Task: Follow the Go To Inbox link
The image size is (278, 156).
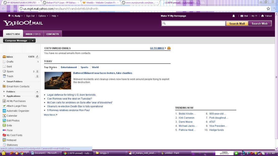Action: [157, 48]
